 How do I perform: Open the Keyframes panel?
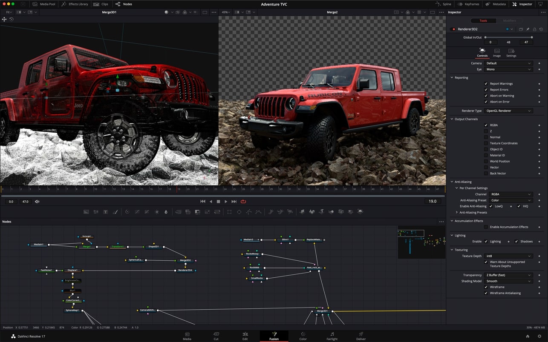coord(469,4)
